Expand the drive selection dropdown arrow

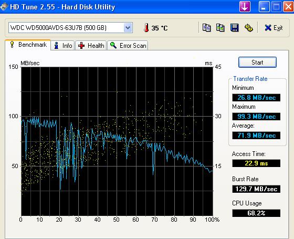[128, 28]
